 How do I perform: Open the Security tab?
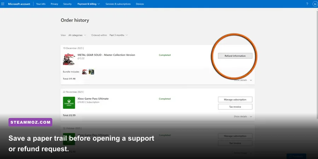point(67,4)
